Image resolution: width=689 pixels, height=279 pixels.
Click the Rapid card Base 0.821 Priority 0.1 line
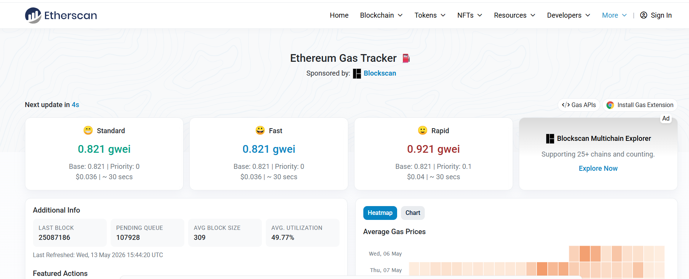434,167
